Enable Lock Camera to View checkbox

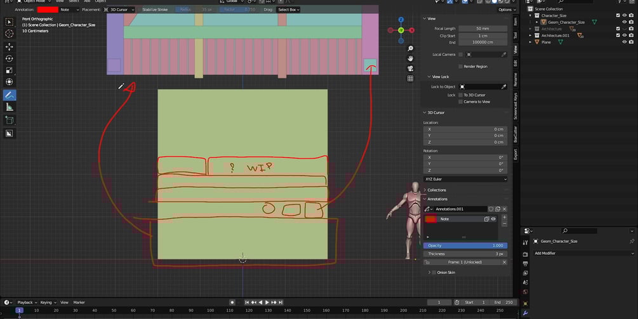point(461,101)
